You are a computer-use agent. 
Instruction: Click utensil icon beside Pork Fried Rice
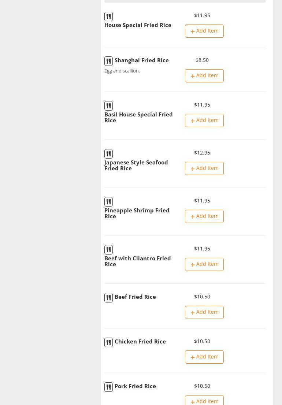[x=108, y=387]
